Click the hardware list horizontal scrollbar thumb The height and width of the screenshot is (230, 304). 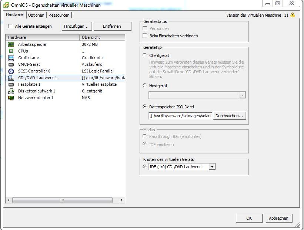tap(62, 200)
